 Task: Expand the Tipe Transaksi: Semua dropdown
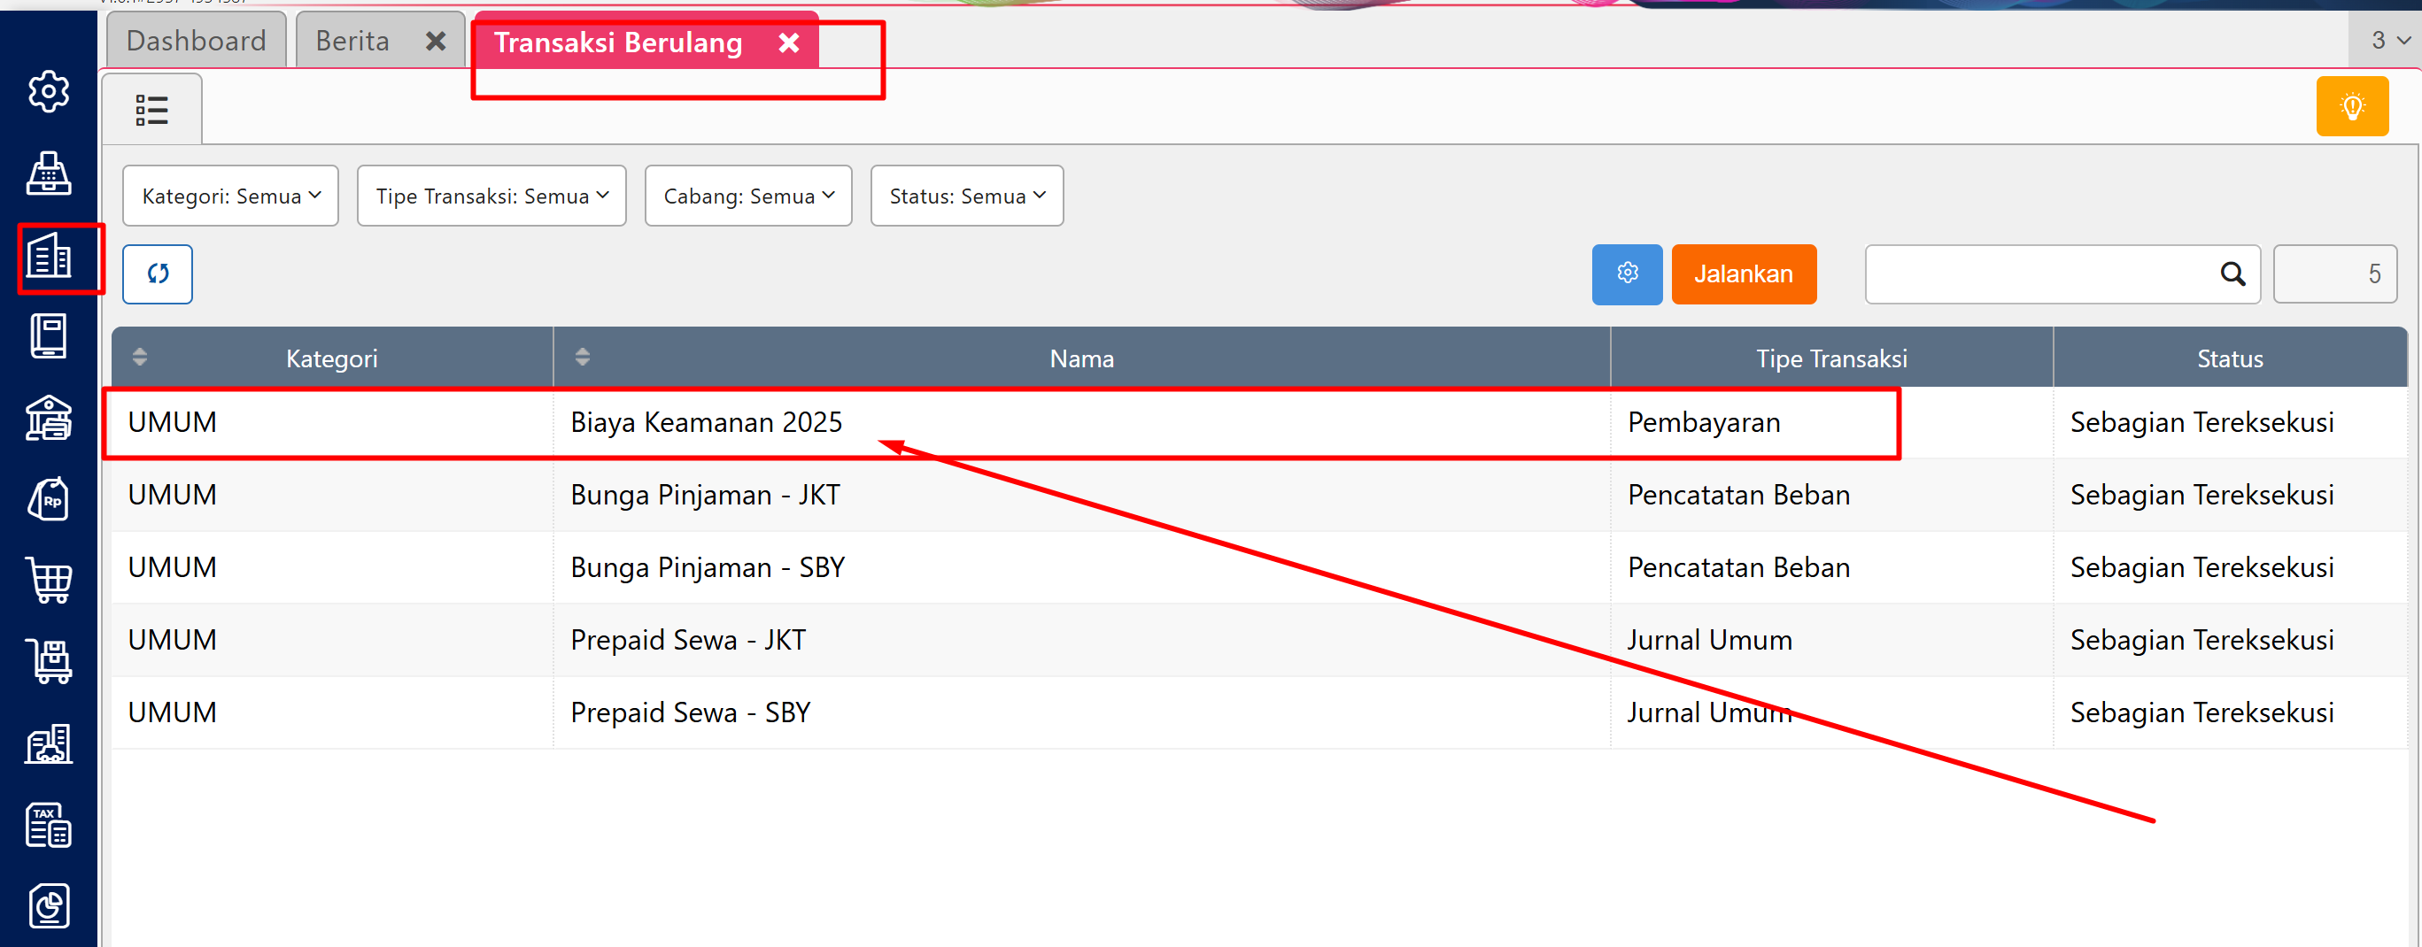pyautogui.click(x=491, y=196)
